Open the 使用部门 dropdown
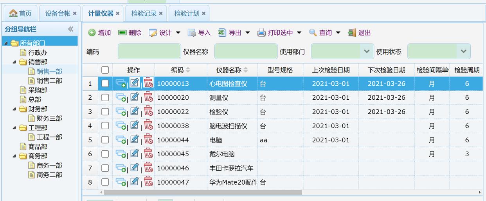The image size is (486, 201). point(367,51)
